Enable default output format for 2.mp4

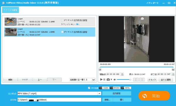(x=62, y=32)
